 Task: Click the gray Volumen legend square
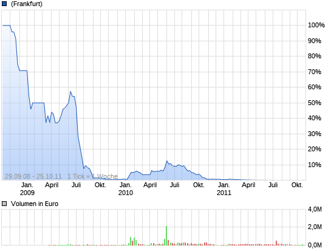[x=4, y=204]
